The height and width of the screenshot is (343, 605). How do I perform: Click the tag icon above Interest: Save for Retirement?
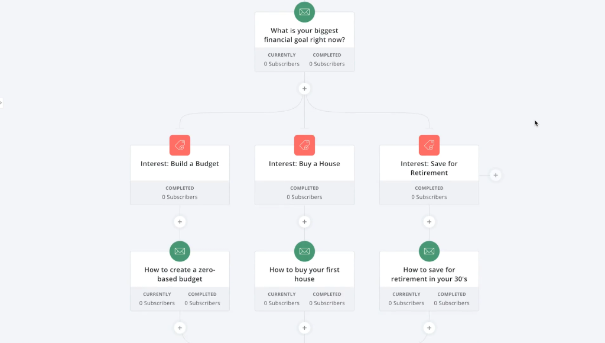click(429, 145)
